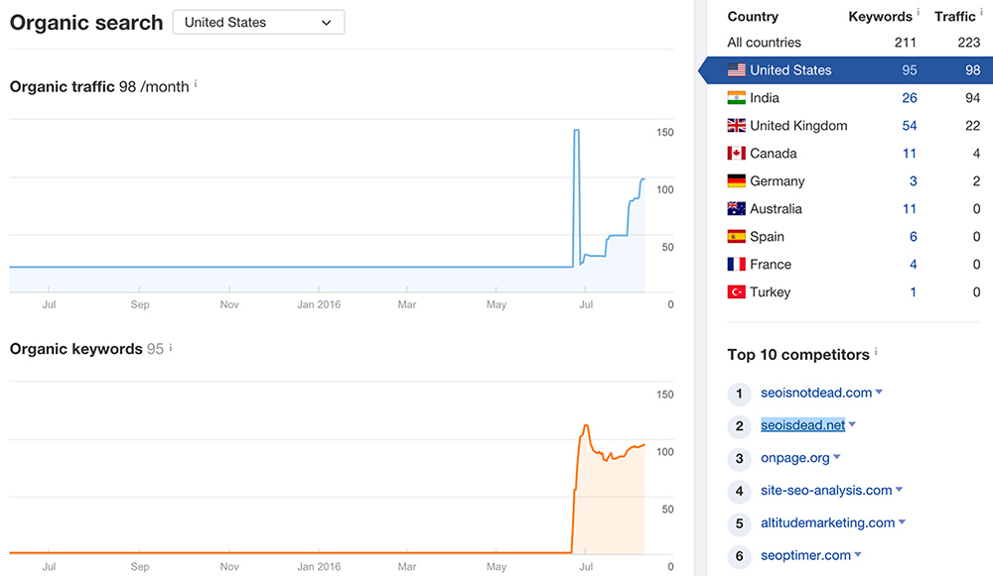Click info icon next to Organic traffic

196,83
